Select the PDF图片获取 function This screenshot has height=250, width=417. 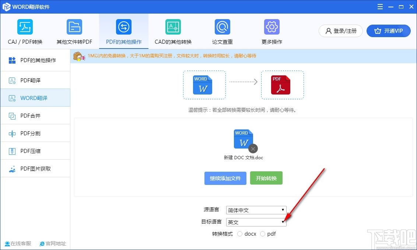pyautogui.click(x=35, y=168)
